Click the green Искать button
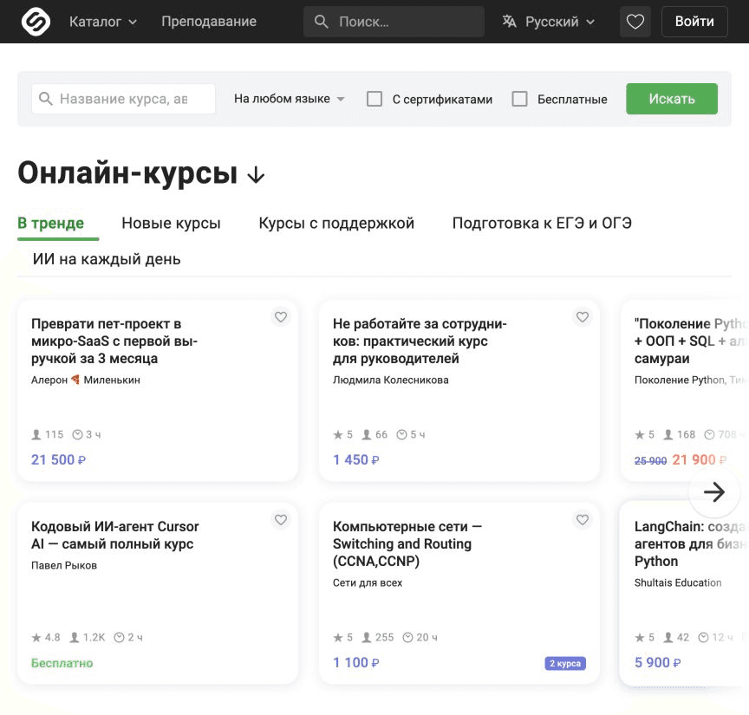Viewport: 749px width, 715px height. 672,99
